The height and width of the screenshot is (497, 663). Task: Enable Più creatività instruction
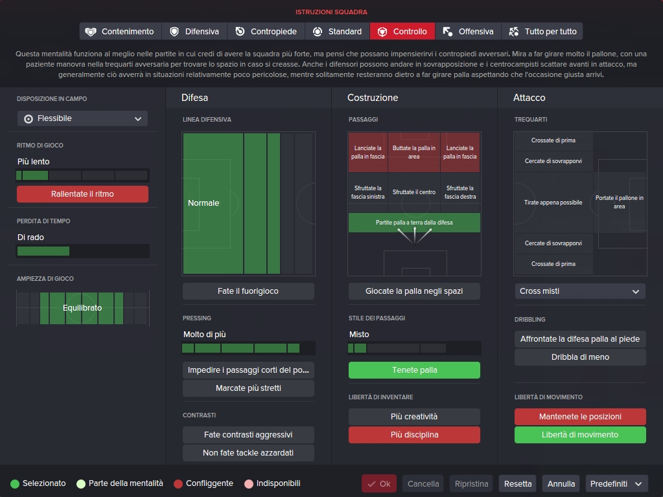pos(414,417)
